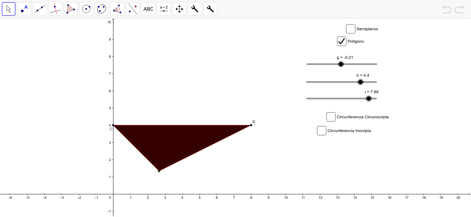
Task: Click the 'g = -0.21' slider label
Action: [345, 57]
